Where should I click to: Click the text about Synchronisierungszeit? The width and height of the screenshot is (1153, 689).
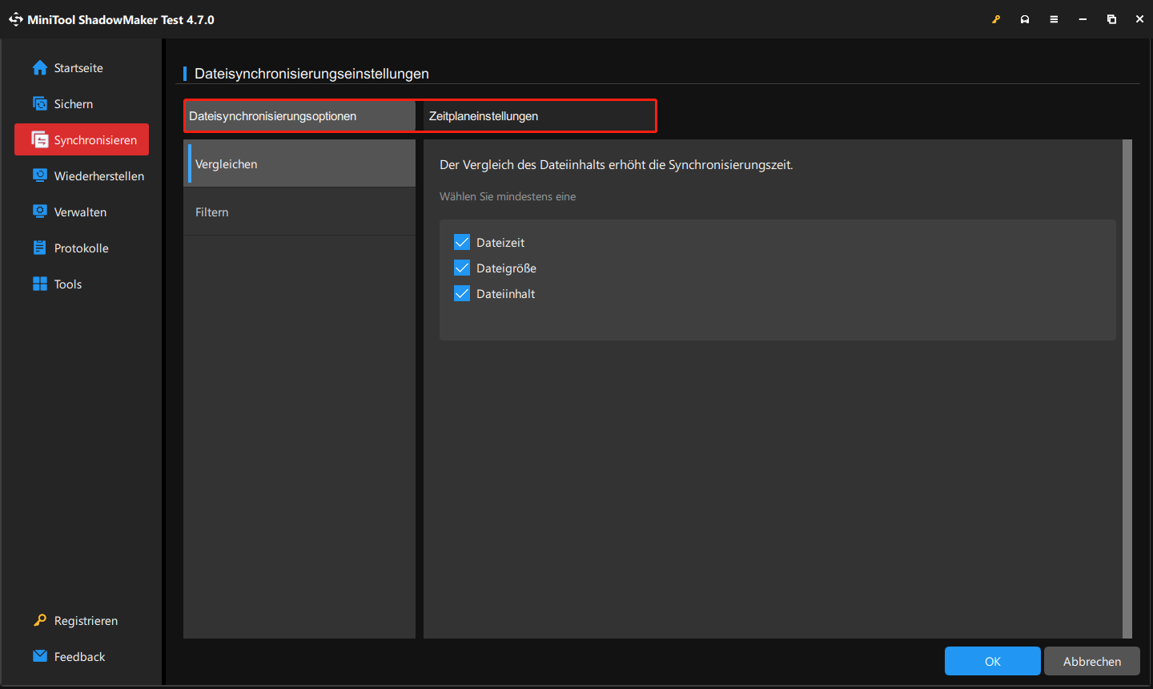[x=617, y=164]
